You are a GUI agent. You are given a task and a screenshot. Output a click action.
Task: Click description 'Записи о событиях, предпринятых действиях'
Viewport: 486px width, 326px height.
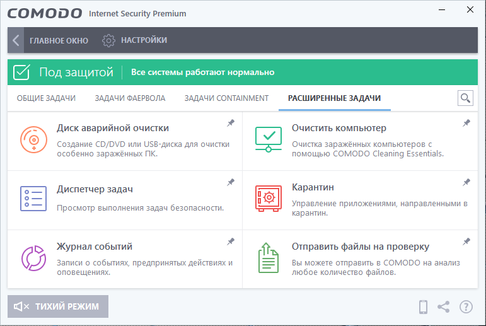click(x=142, y=263)
